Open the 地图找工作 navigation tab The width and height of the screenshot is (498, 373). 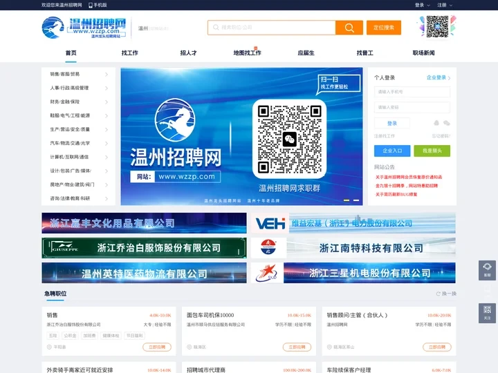point(247,53)
